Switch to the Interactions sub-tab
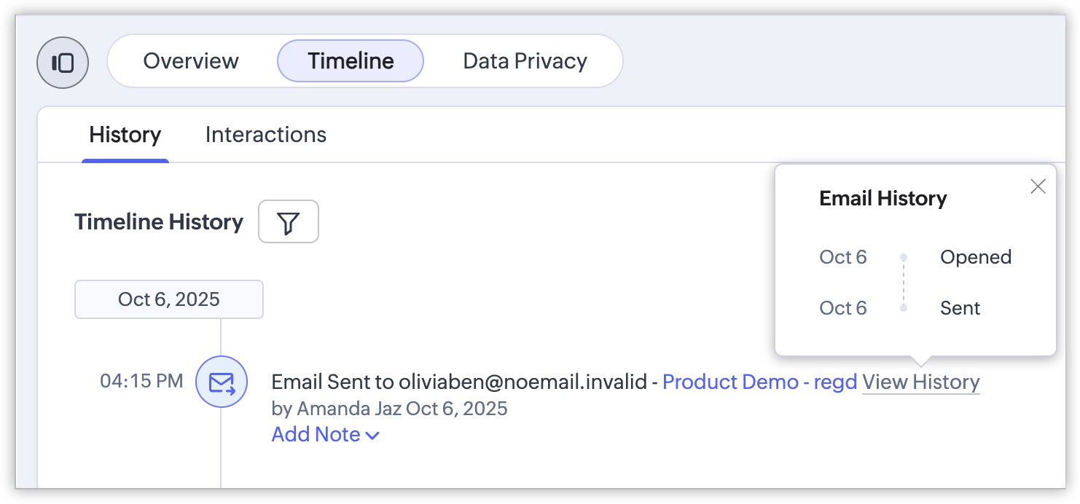 pos(266,135)
